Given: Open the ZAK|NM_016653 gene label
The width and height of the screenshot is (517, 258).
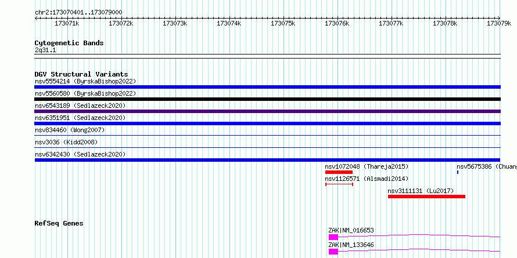Looking at the screenshot, I should point(351,230).
